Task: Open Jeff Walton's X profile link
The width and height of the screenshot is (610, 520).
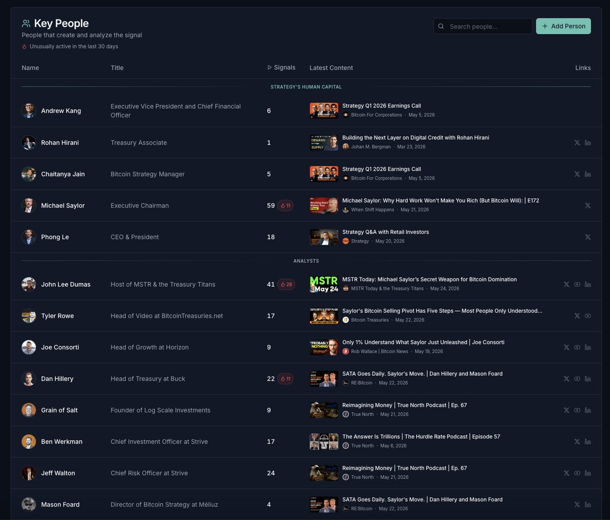Action: click(x=566, y=473)
